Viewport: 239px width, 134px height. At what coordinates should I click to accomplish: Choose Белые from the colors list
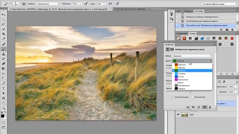(x=192, y=83)
